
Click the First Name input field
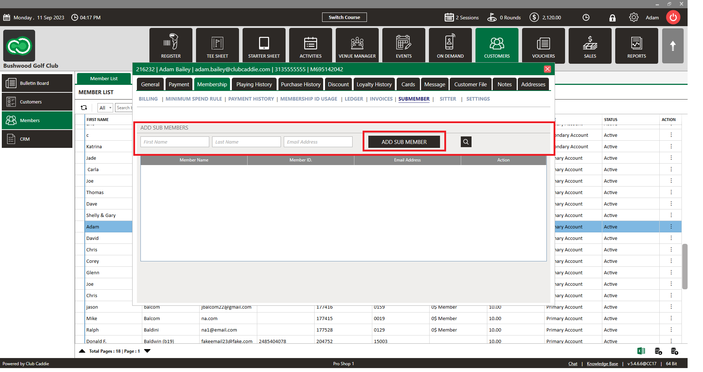click(x=175, y=142)
